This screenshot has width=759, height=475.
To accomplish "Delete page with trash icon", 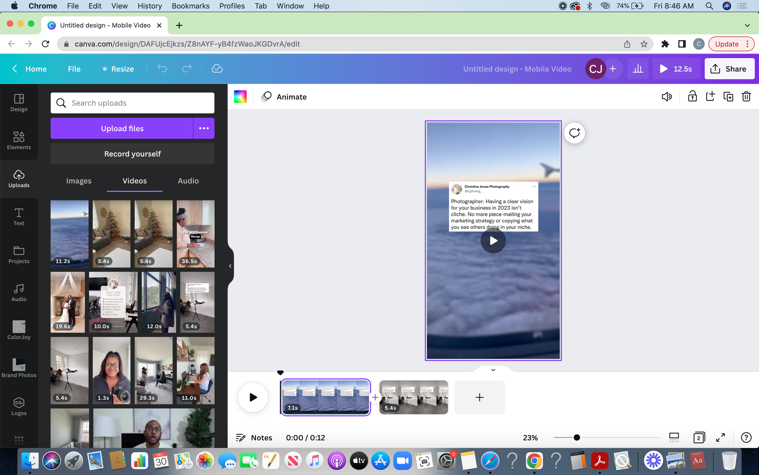I will pyautogui.click(x=746, y=96).
